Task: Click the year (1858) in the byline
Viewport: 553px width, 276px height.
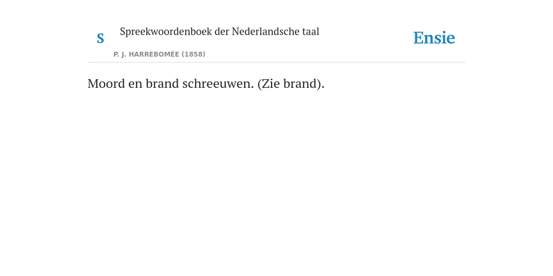Action: point(193,54)
